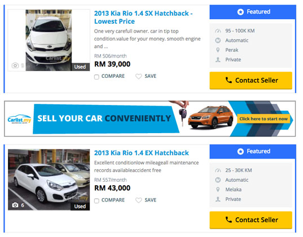Tick the COMPARE checkbox for RM 43,000 Kia Rio
This screenshot has width=303, height=237.
point(96,201)
